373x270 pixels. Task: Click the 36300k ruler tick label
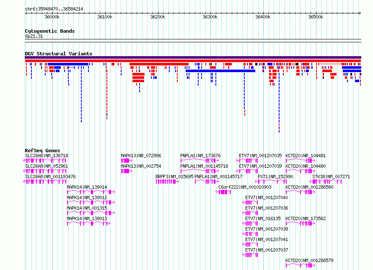[x=210, y=17]
